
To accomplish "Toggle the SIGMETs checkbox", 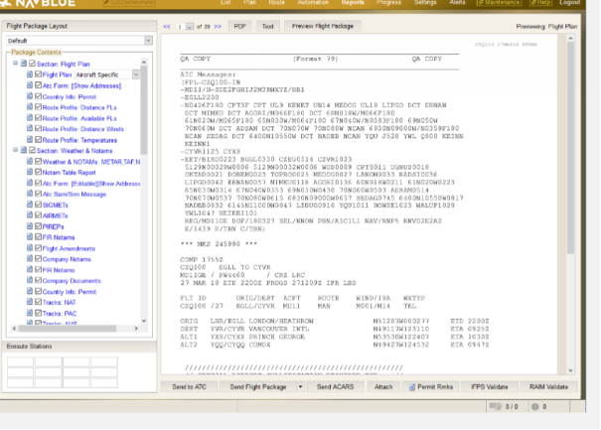I will click(x=38, y=205).
